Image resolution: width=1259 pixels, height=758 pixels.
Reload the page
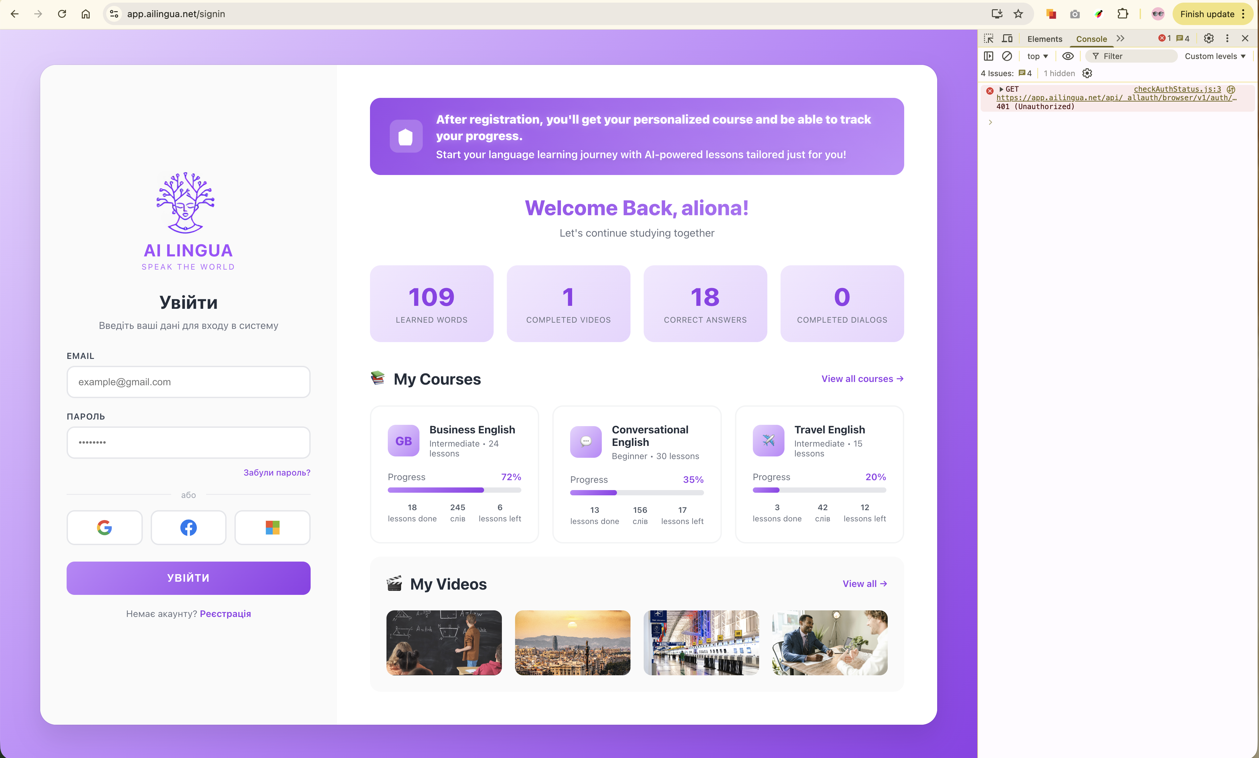(x=62, y=14)
